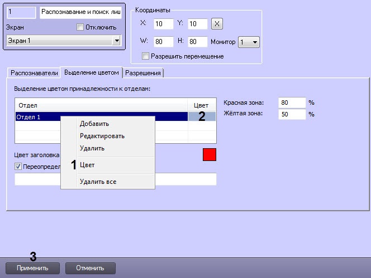Screen dimensions: 371x278
Task: Select Добавить in context menu
Action: tap(94, 124)
